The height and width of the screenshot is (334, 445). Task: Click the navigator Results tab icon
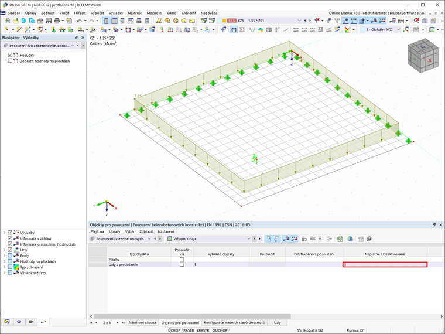click(x=43, y=322)
